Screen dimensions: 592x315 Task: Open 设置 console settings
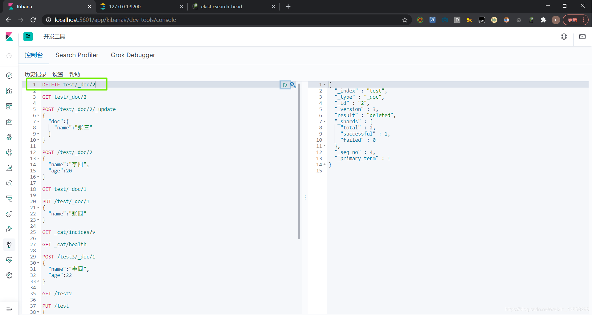click(58, 74)
